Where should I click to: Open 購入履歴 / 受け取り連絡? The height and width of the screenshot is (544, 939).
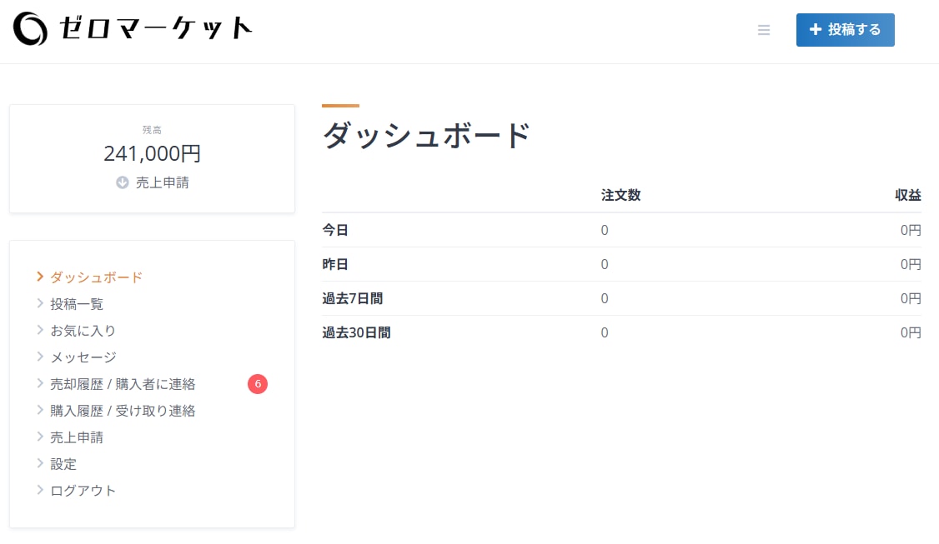tap(123, 411)
